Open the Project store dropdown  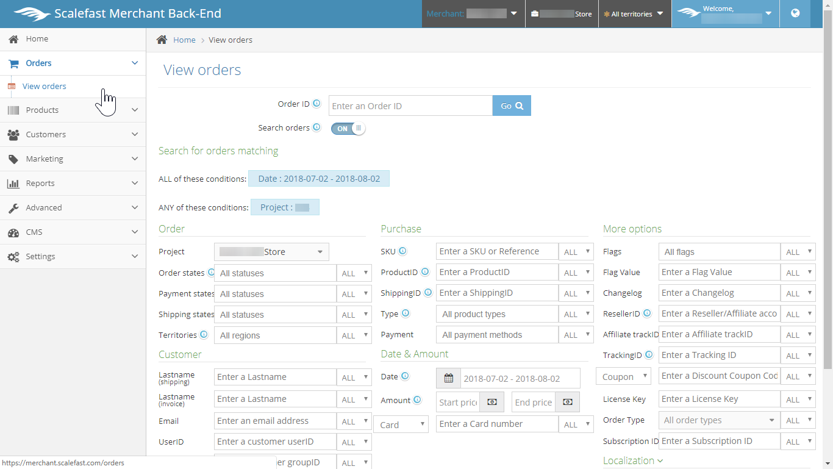[x=271, y=252]
